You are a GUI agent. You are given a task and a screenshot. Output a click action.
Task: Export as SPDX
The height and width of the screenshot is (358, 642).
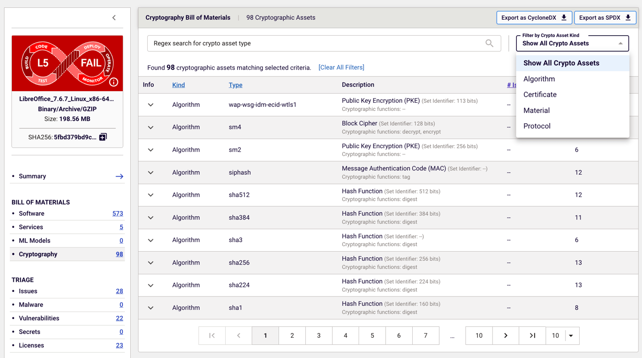click(x=605, y=18)
